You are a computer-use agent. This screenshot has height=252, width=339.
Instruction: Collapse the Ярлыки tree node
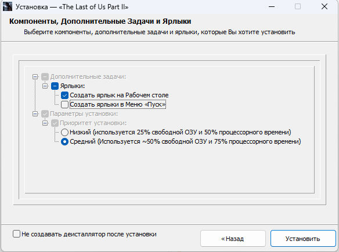tap(45, 86)
